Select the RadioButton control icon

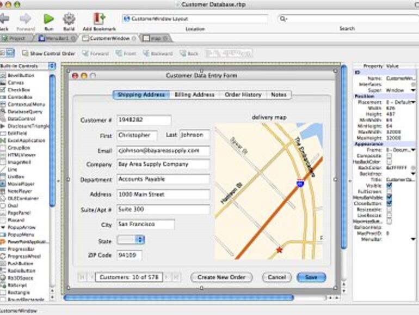click(3, 270)
